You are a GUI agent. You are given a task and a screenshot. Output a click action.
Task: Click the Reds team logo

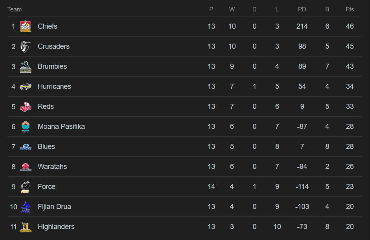tap(26, 106)
